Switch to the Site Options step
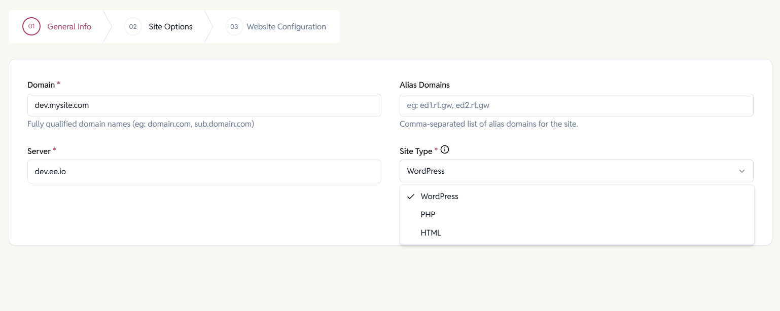Viewport: 780px width, 311px height. coord(170,26)
